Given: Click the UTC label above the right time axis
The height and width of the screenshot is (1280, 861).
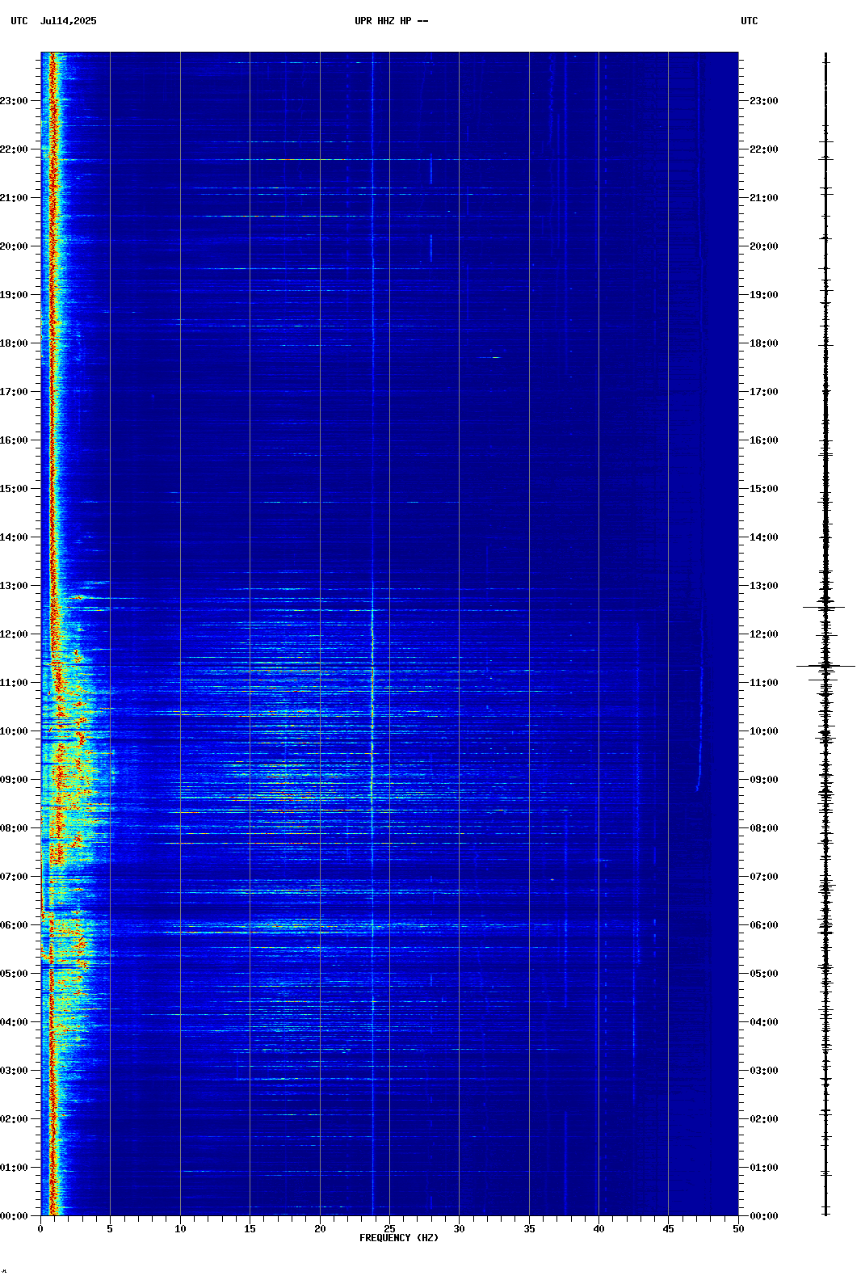Looking at the screenshot, I should (x=750, y=21).
